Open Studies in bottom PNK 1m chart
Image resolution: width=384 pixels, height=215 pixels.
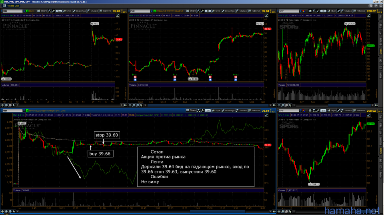click(242, 110)
